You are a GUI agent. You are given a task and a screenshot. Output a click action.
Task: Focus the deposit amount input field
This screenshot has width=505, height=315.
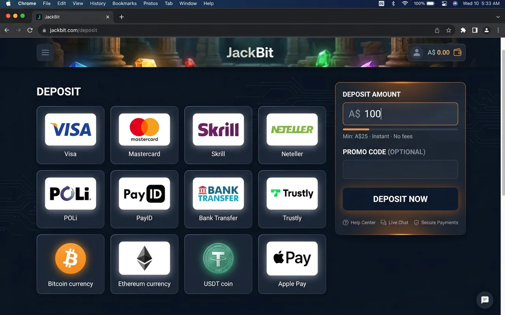400,114
